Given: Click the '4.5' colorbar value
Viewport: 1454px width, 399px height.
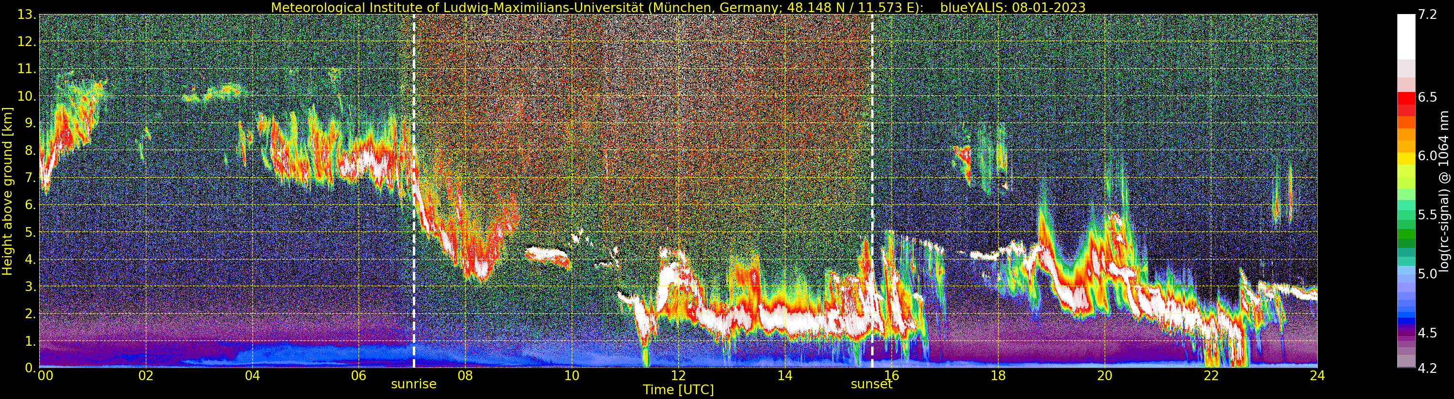Looking at the screenshot, I should pos(1427,333).
